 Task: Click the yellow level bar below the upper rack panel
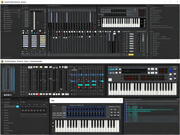click(131, 55)
